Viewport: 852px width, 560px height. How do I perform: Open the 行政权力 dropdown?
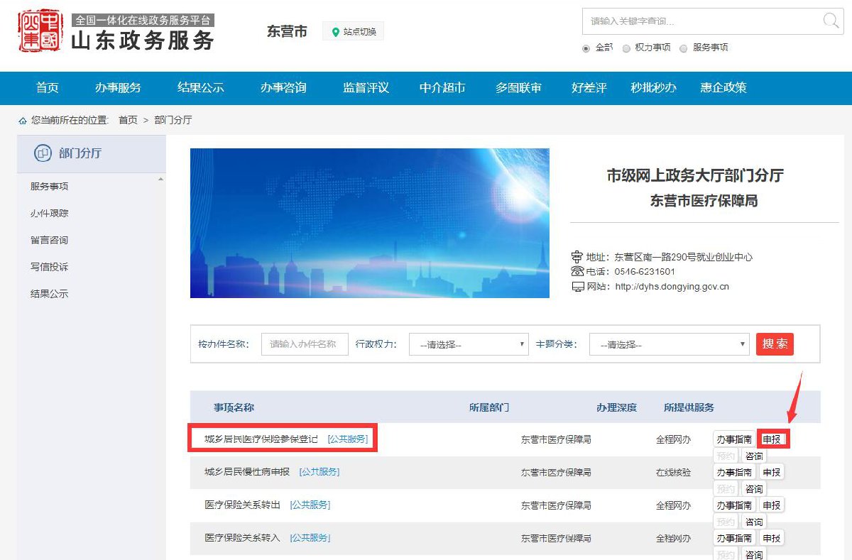click(469, 345)
